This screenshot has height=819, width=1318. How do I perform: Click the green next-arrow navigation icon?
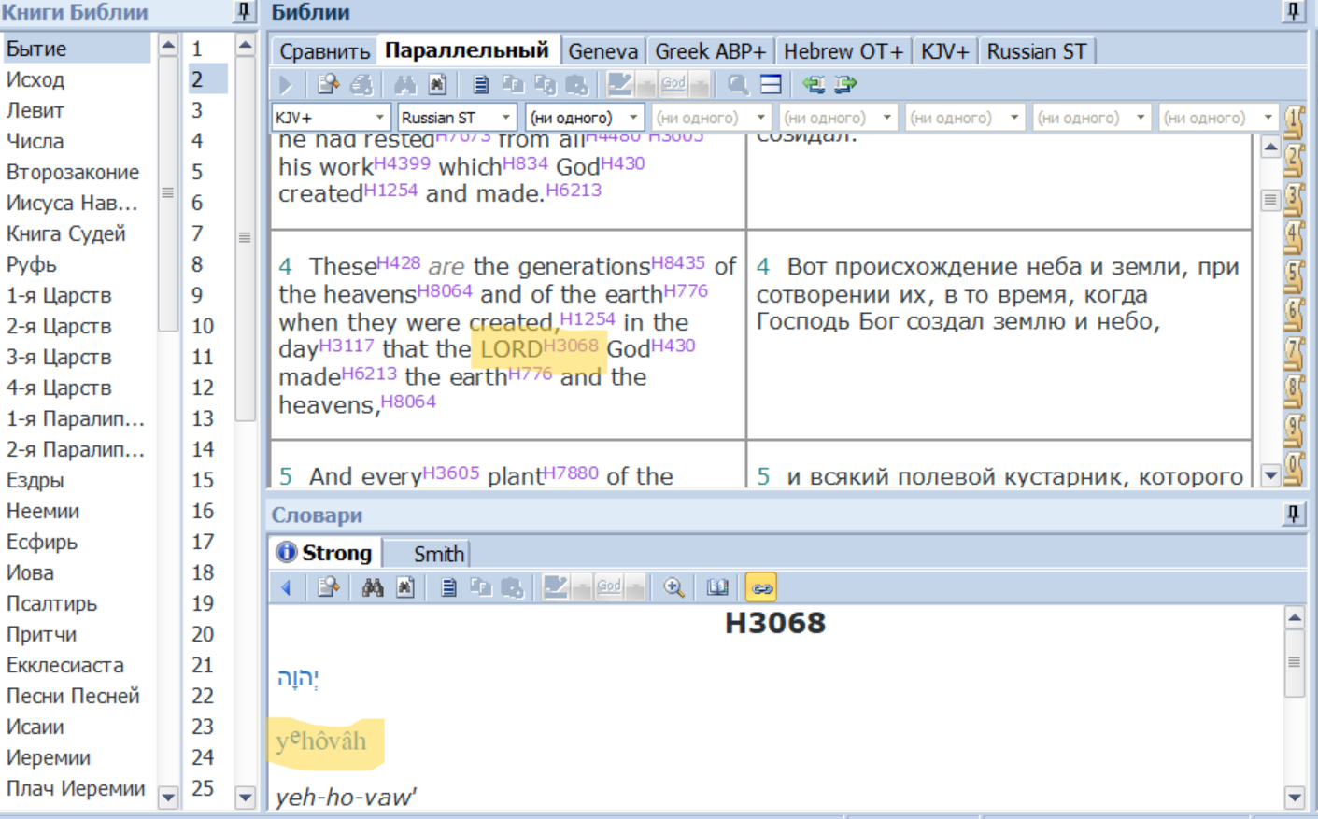click(x=845, y=84)
